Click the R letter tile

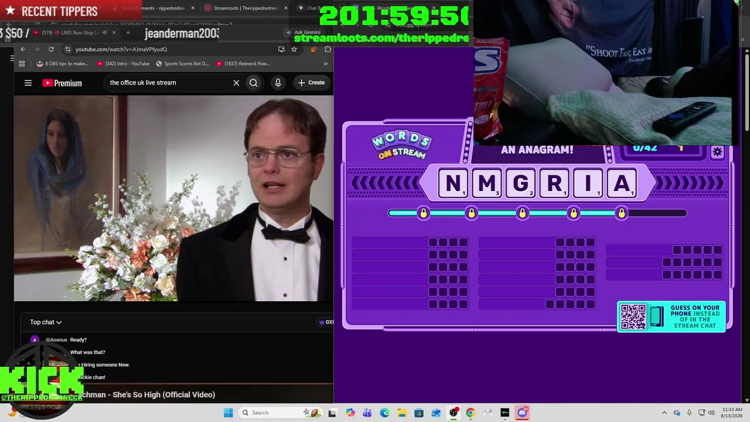click(554, 183)
